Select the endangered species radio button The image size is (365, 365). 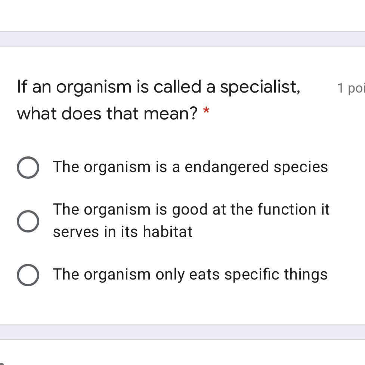pyautogui.click(x=28, y=168)
